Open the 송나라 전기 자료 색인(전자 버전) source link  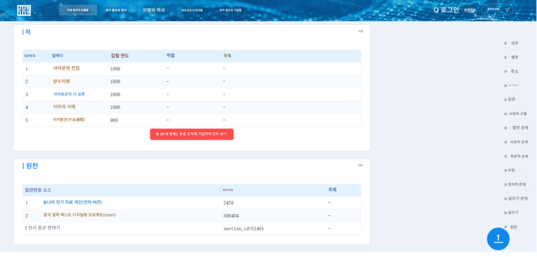(72, 202)
